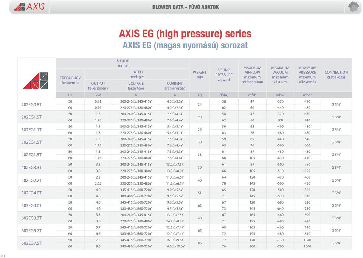Select model 302EG1.1T row label
The image size is (363, 258).
31,129
